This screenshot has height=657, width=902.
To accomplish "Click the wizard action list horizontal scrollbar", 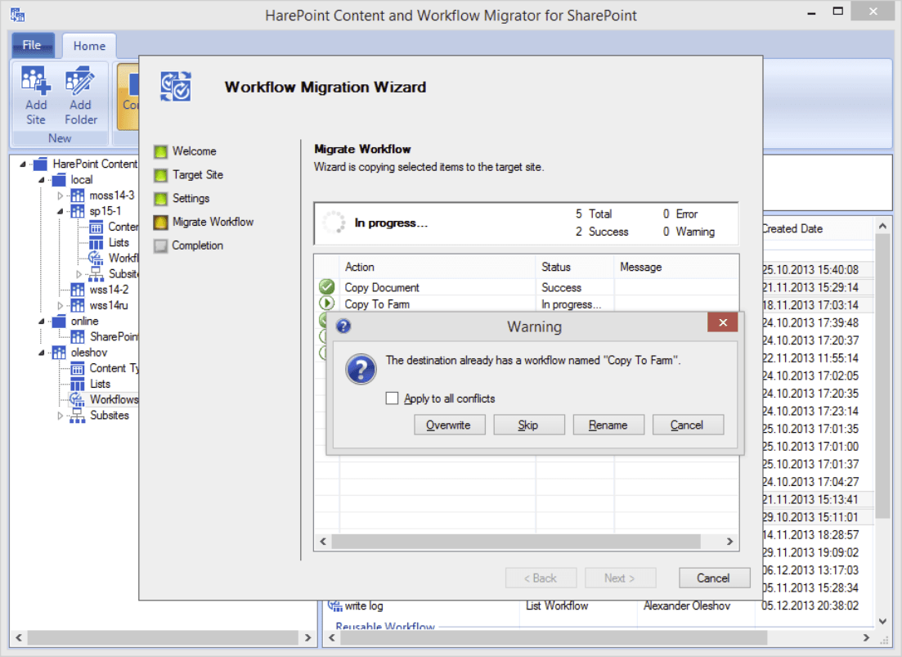I will (516, 542).
